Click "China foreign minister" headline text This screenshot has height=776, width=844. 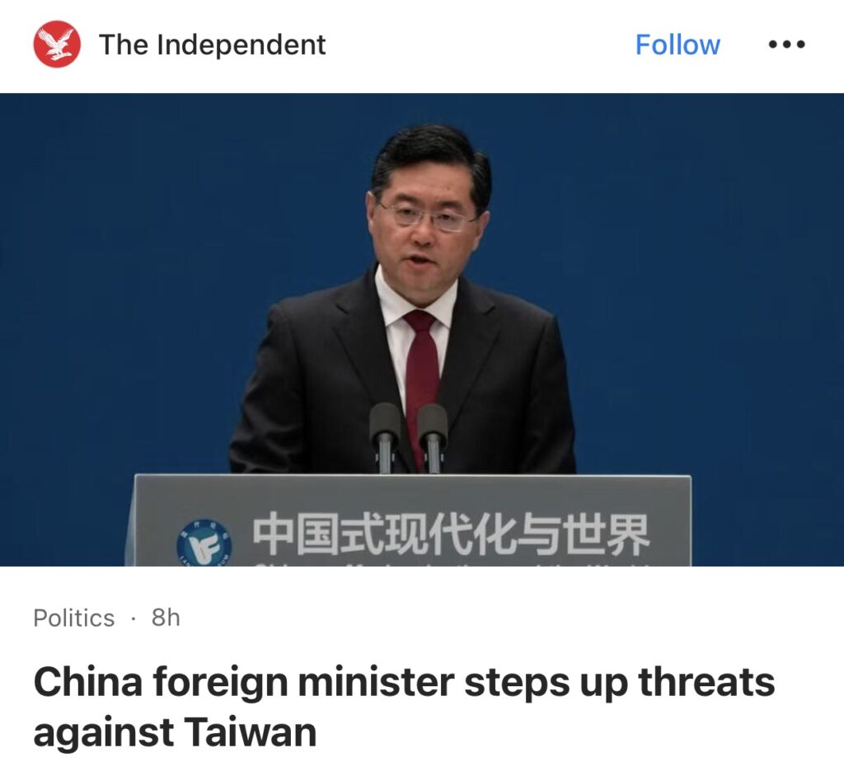[244, 682]
